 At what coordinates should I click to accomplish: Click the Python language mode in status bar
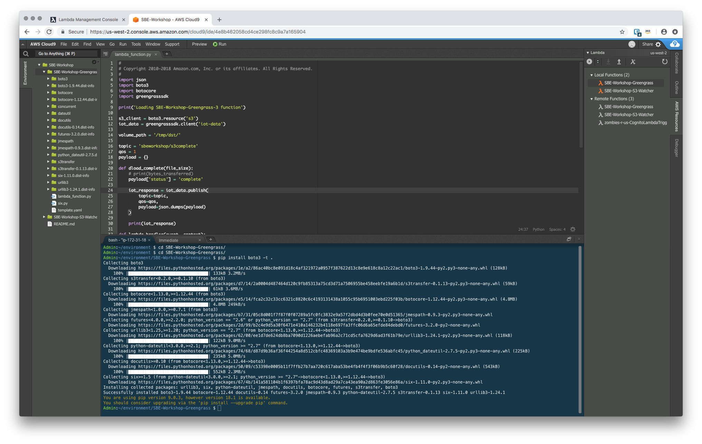(538, 229)
